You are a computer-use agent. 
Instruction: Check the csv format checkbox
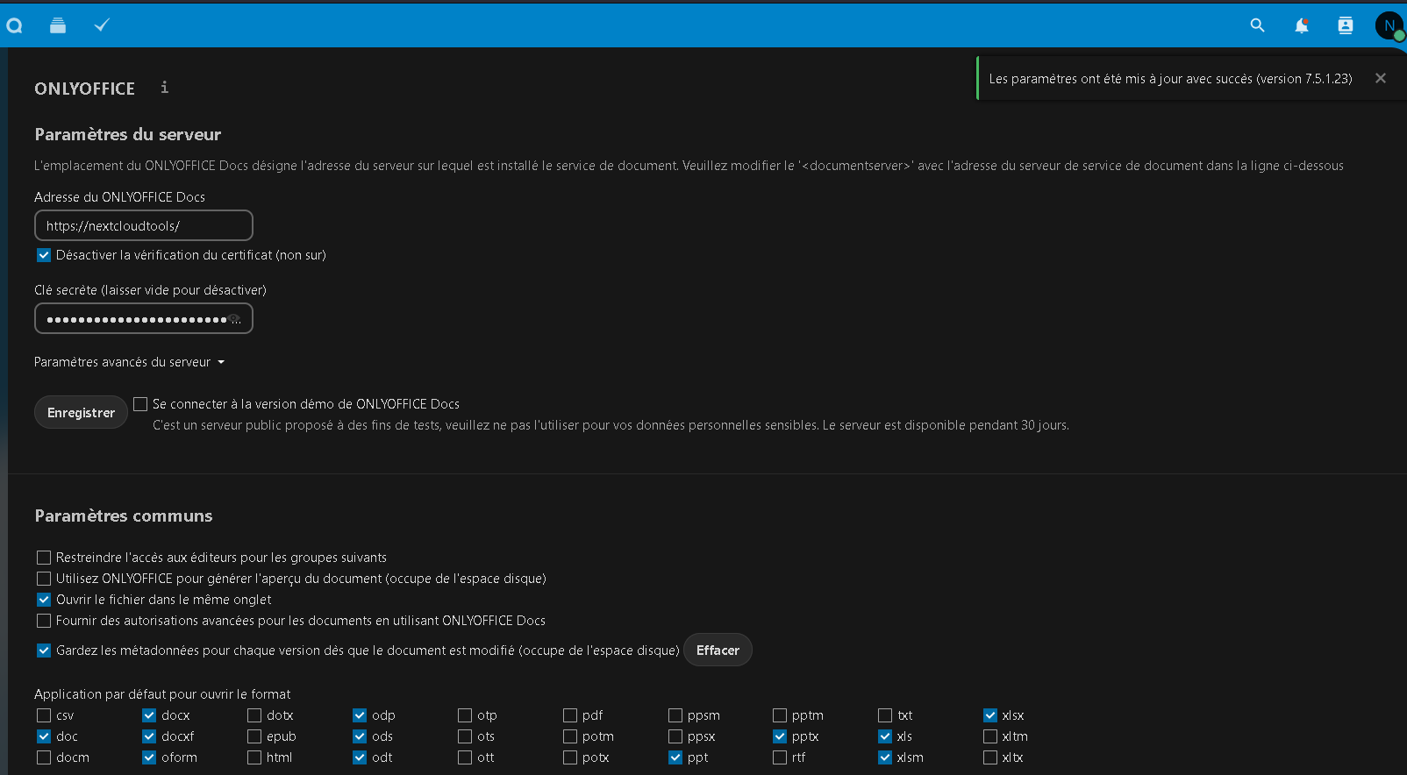click(x=44, y=715)
